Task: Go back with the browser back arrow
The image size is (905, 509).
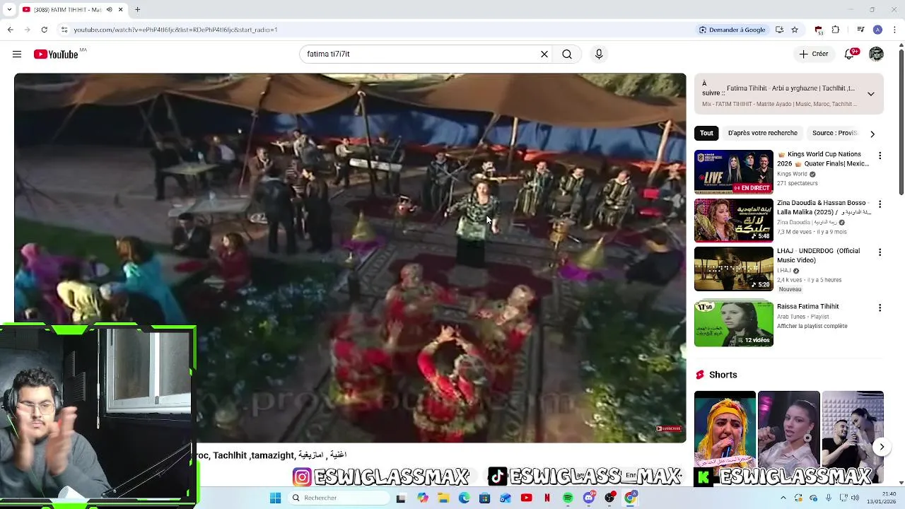Action: 10,30
